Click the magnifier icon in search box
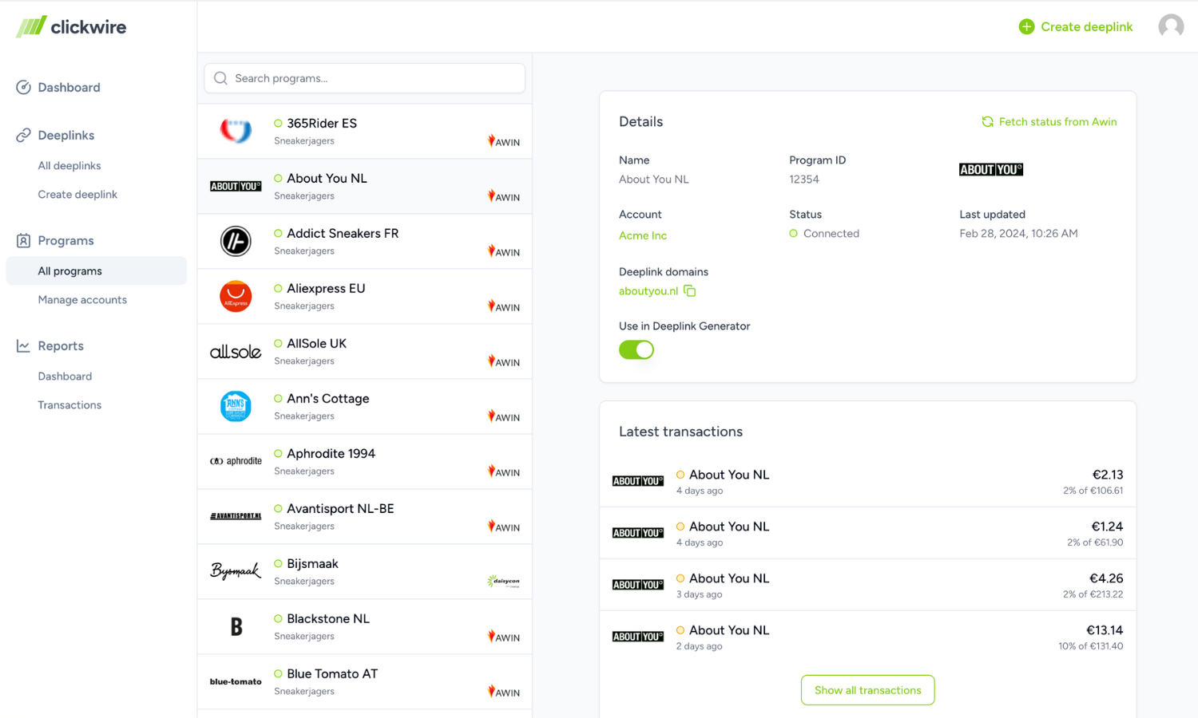The image size is (1198, 718). pyautogui.click(x=220, y=78)
